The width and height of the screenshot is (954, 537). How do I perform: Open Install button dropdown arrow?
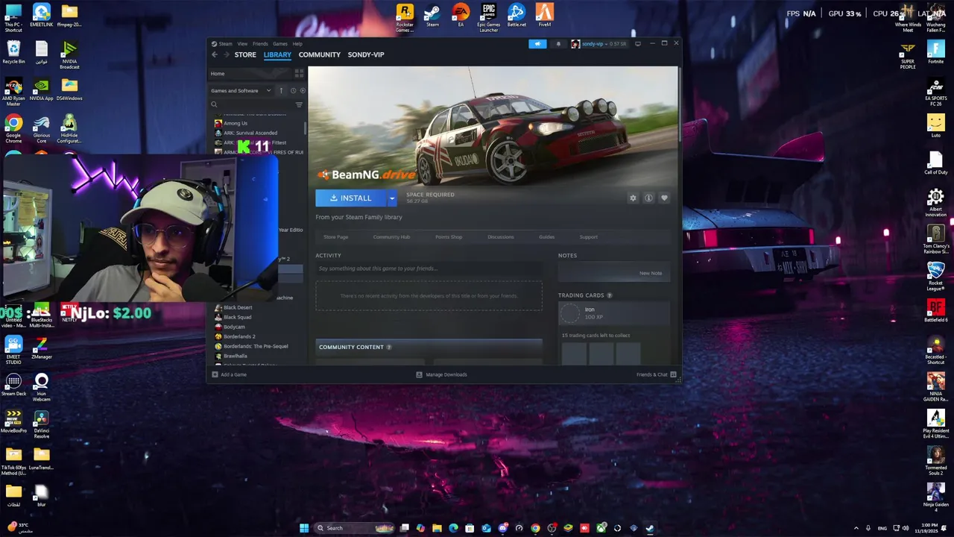click(x=391, y=198)
